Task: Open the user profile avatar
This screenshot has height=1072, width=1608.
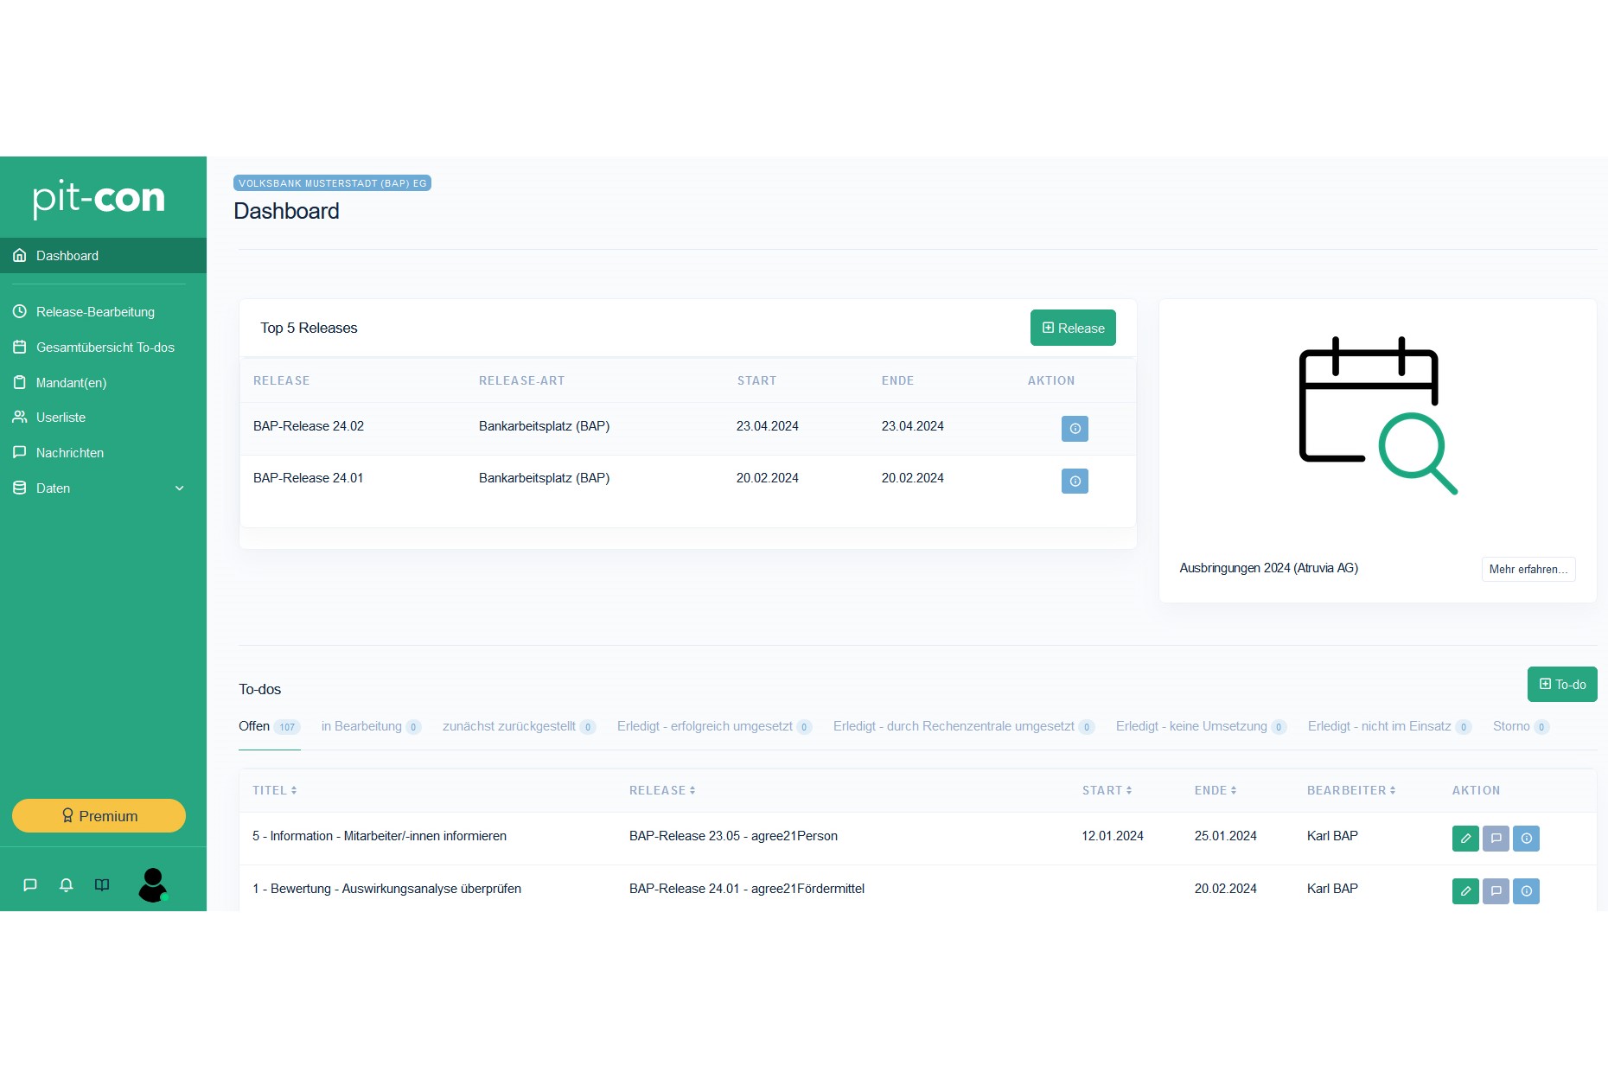Action: 153,884
